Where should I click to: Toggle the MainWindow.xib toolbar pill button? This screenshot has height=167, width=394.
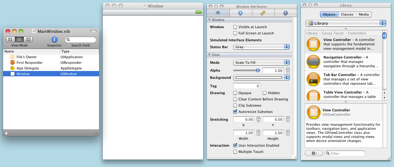(93, 31)
